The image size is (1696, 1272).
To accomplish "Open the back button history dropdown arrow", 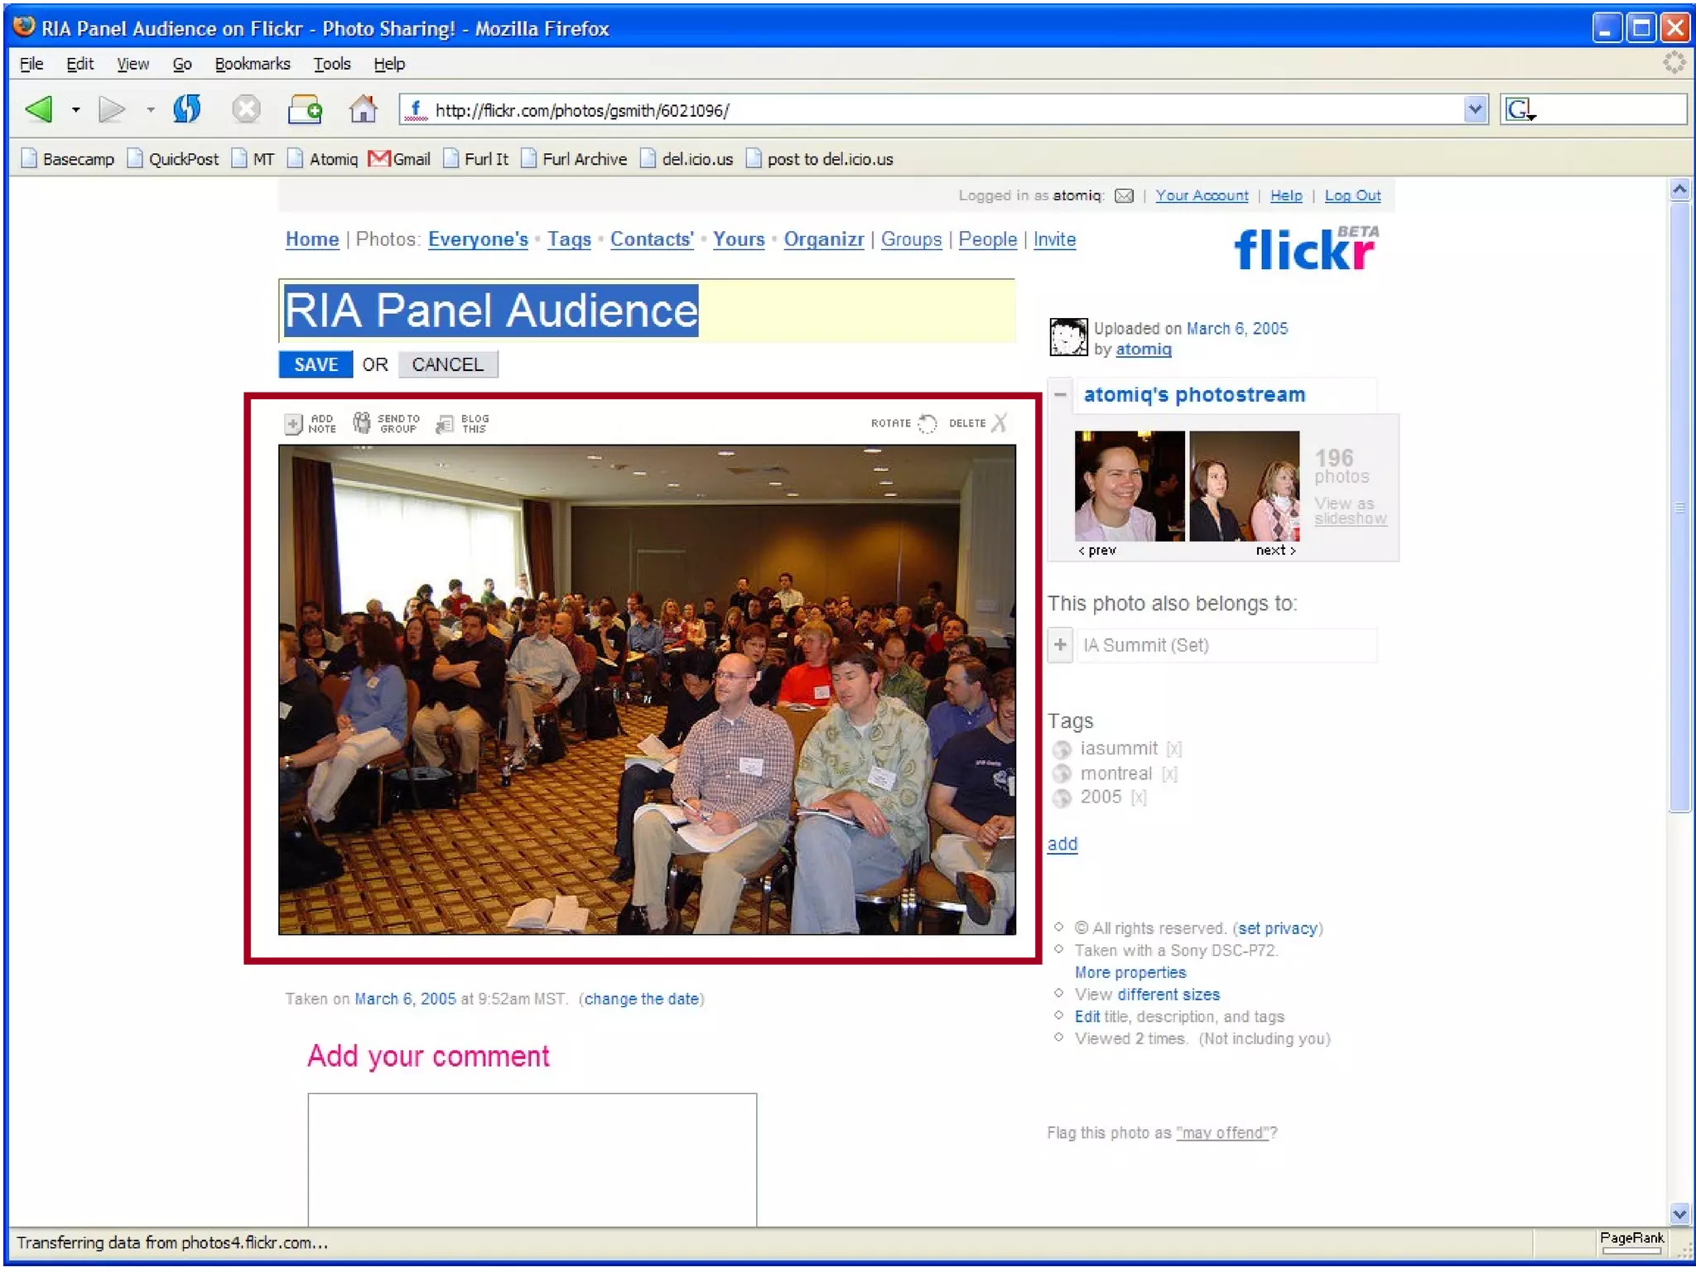I will tap(75, 109).
